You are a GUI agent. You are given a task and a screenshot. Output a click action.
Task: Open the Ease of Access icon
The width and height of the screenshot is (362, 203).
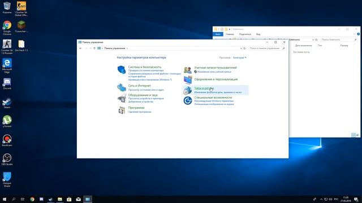click(187, 100)
